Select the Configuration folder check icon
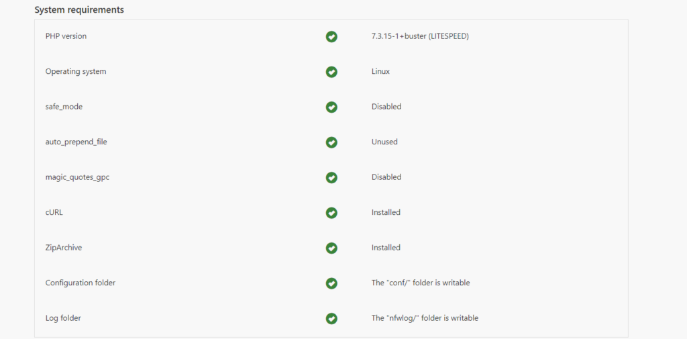The width and height of the screenshot is (687, 339). tap(331, 283)
